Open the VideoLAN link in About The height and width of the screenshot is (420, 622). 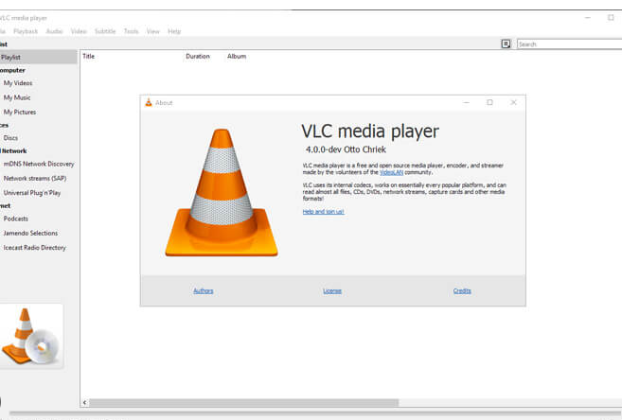pos(391,172)
